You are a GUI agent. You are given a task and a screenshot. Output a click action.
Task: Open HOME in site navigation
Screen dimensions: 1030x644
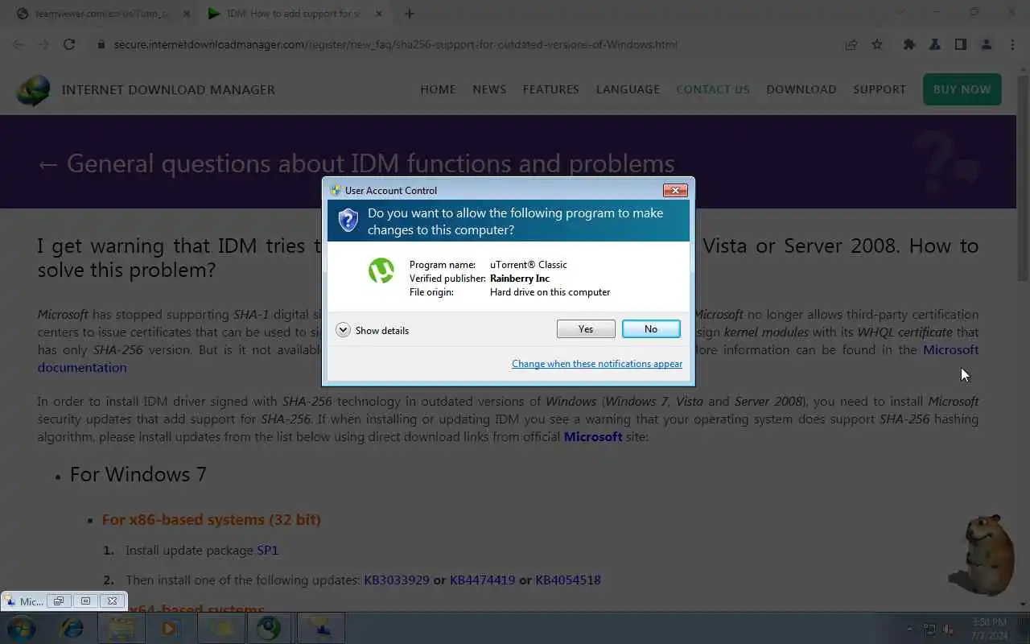tap(438, 89)
